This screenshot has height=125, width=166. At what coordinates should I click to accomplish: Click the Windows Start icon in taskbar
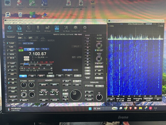tap(90, 109)
